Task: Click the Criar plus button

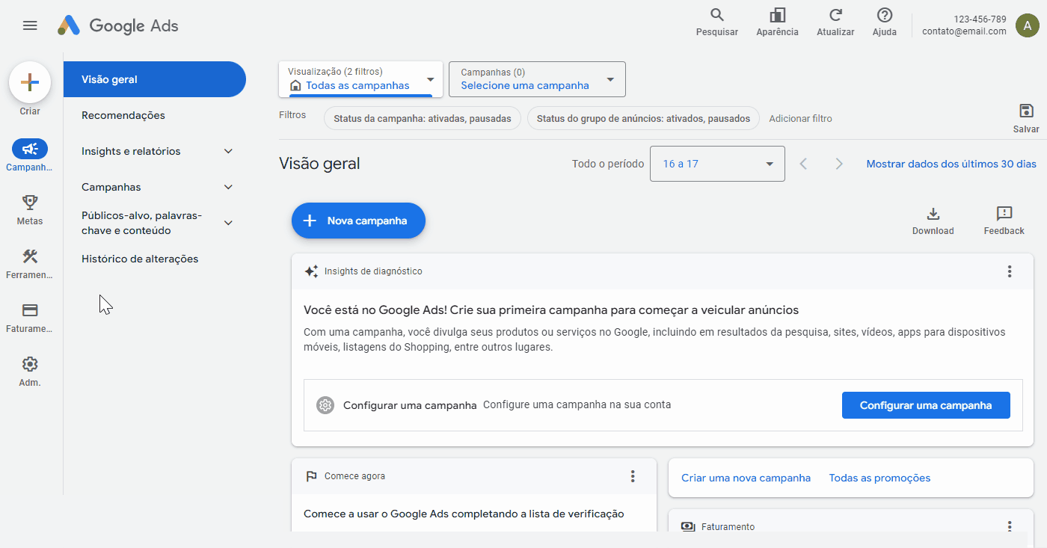Action: [30, 82]
